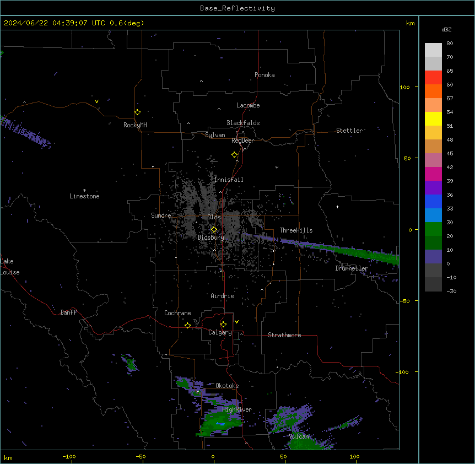Click the RedDeer city label

click(x=242, y=141)
